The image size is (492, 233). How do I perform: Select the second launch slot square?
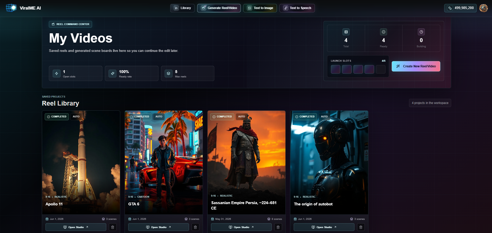pos(347,69)
